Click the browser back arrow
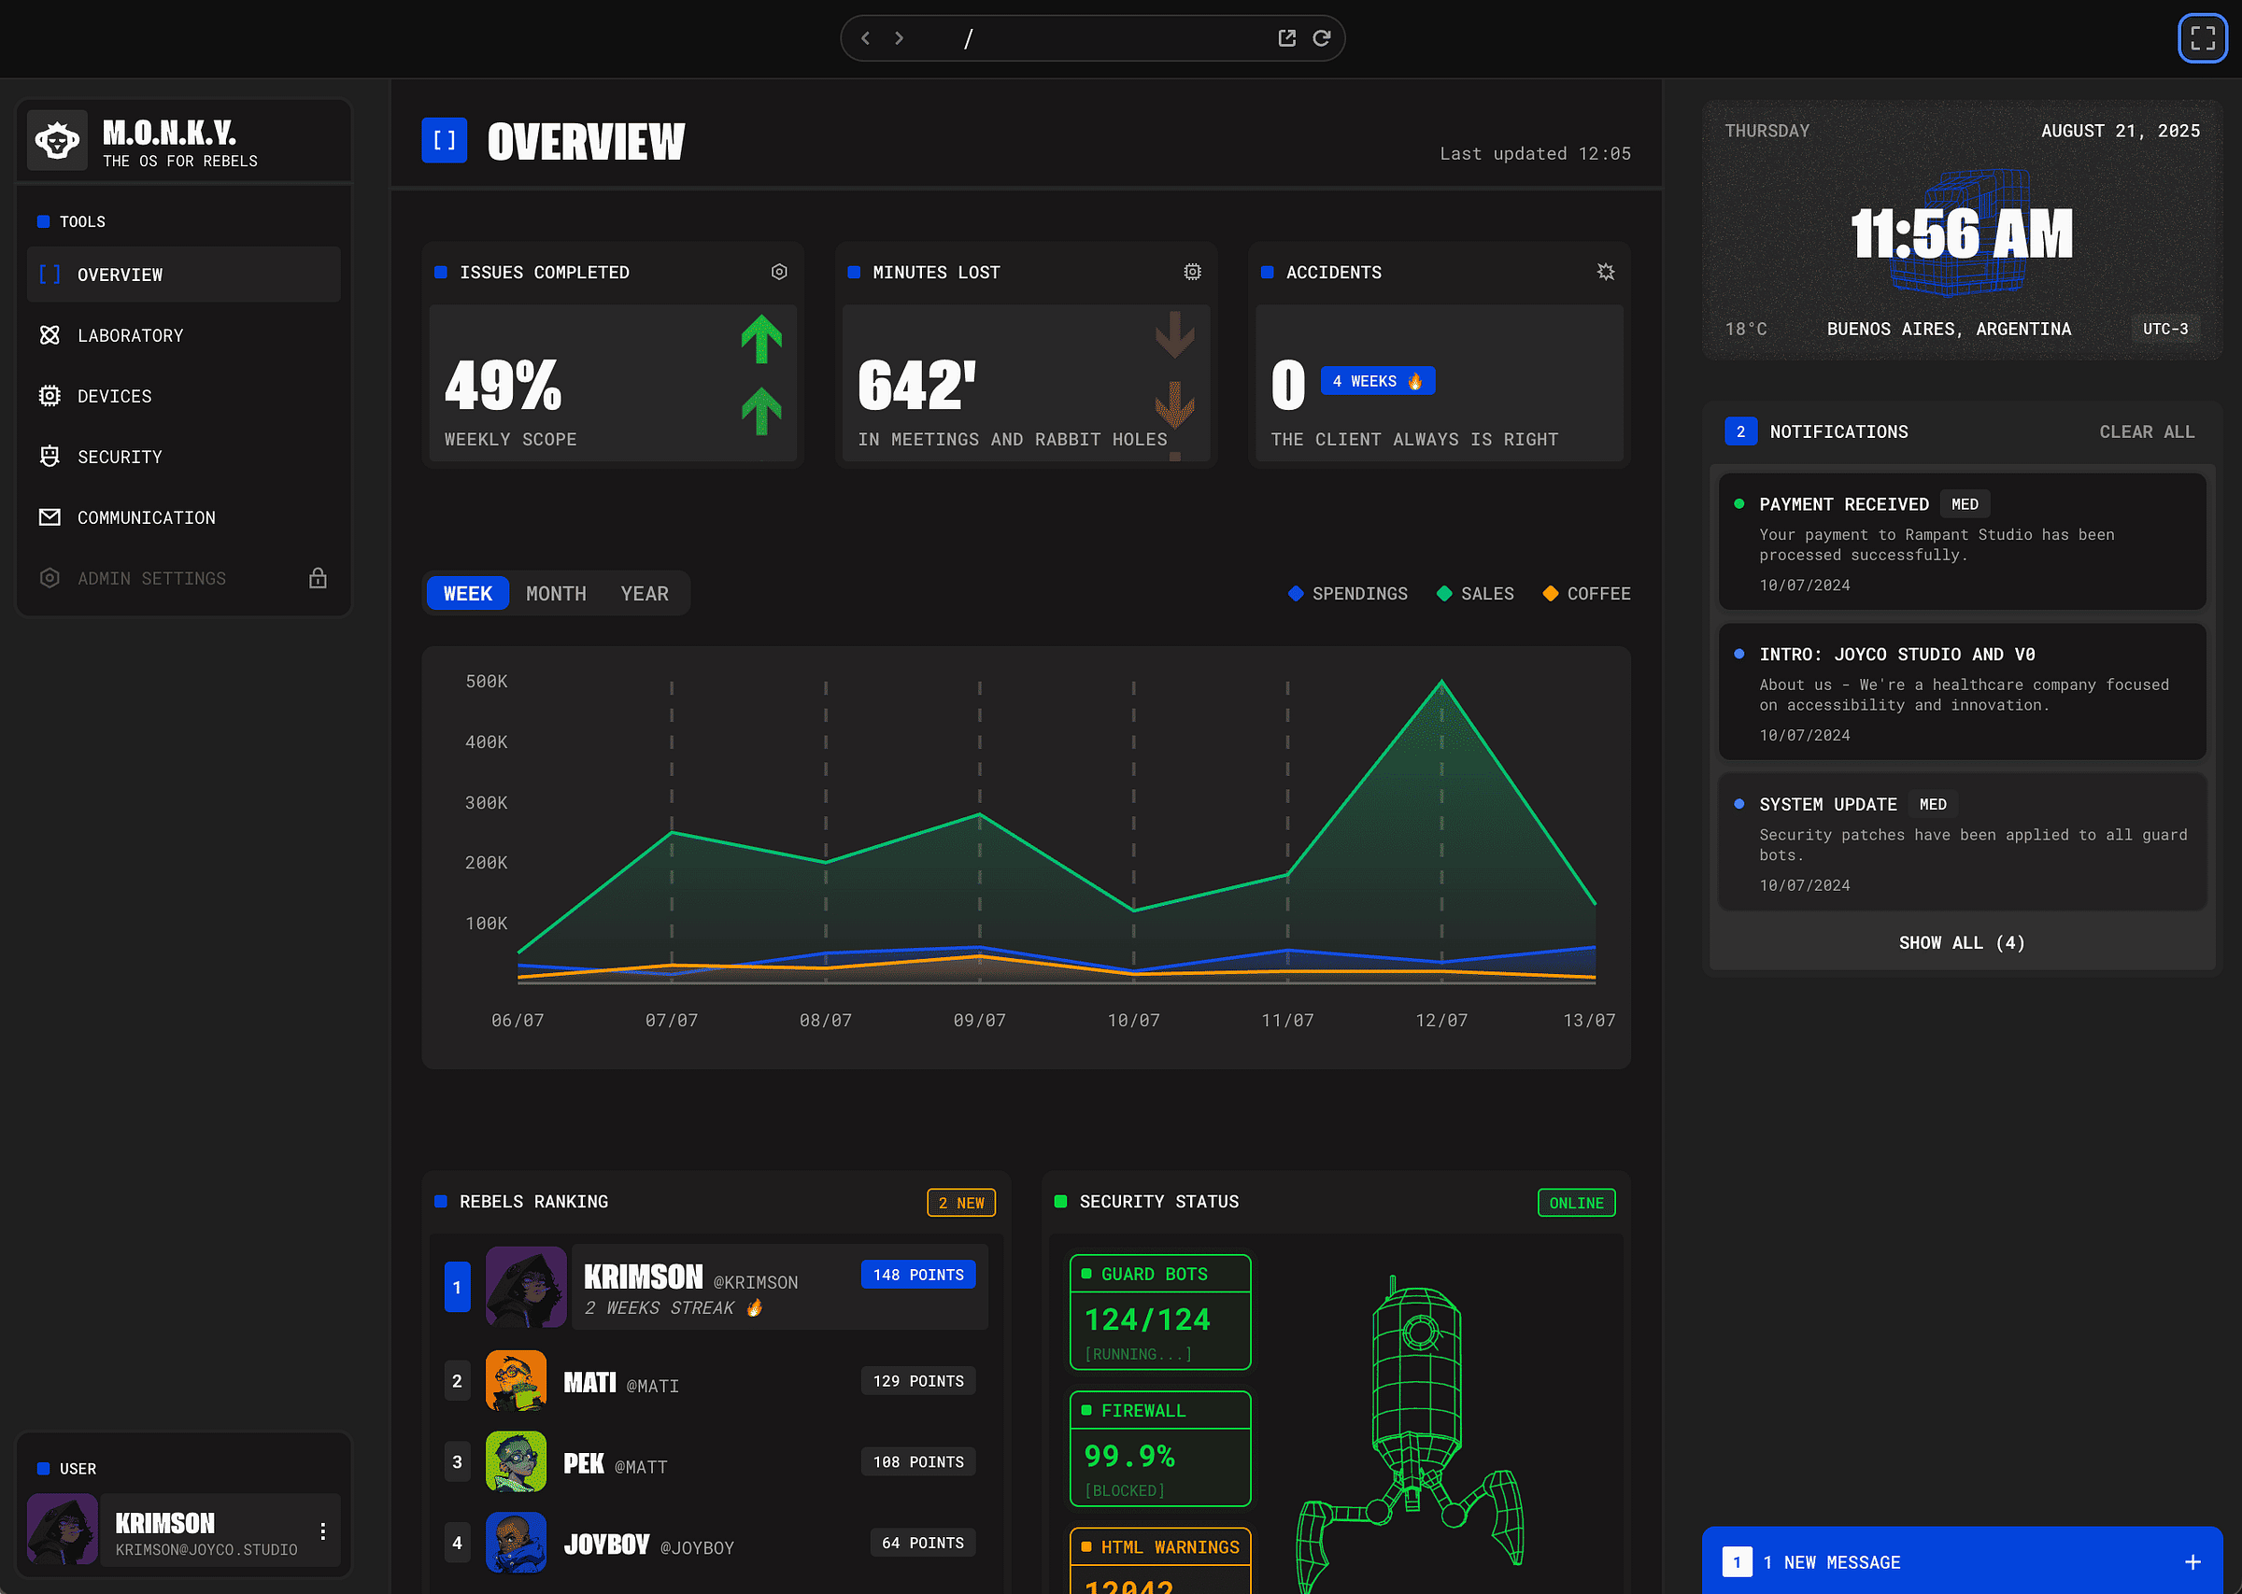 (x=865, y=38)
